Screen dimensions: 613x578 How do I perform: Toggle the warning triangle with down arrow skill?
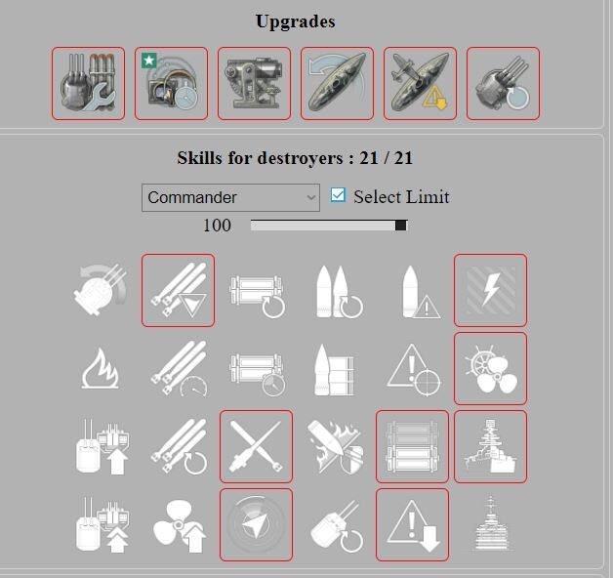tap(413, 525)
